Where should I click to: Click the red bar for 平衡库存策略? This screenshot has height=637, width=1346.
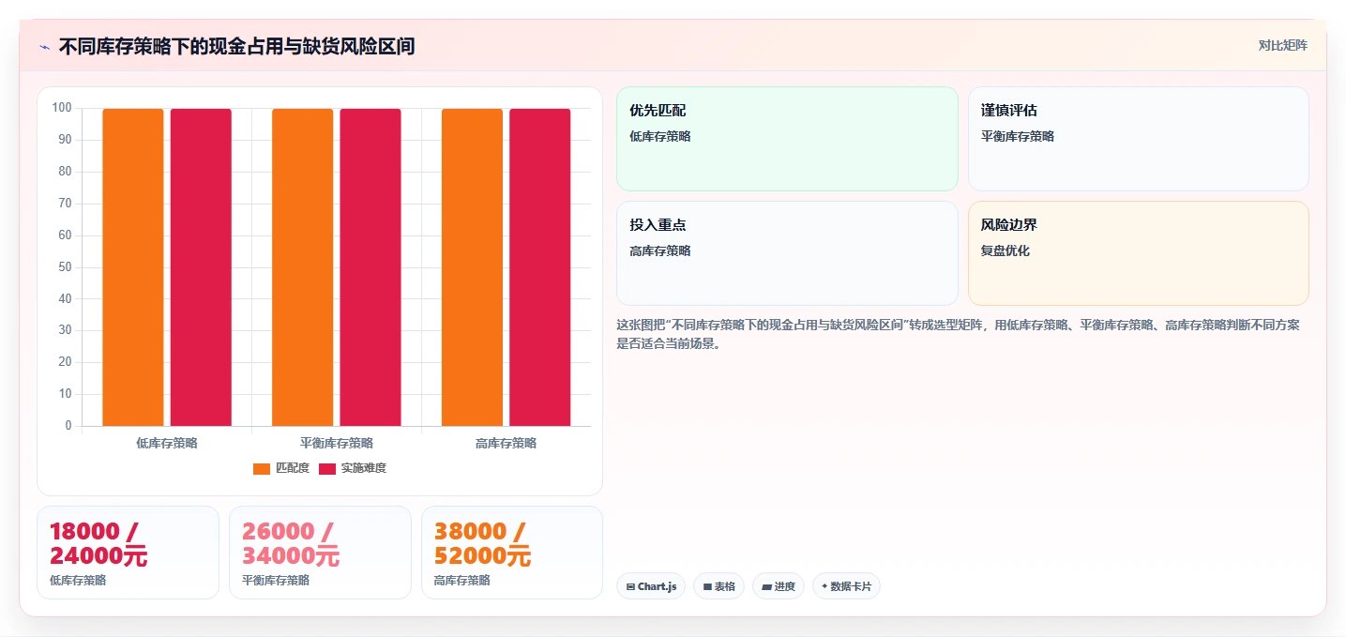(371, 267)
